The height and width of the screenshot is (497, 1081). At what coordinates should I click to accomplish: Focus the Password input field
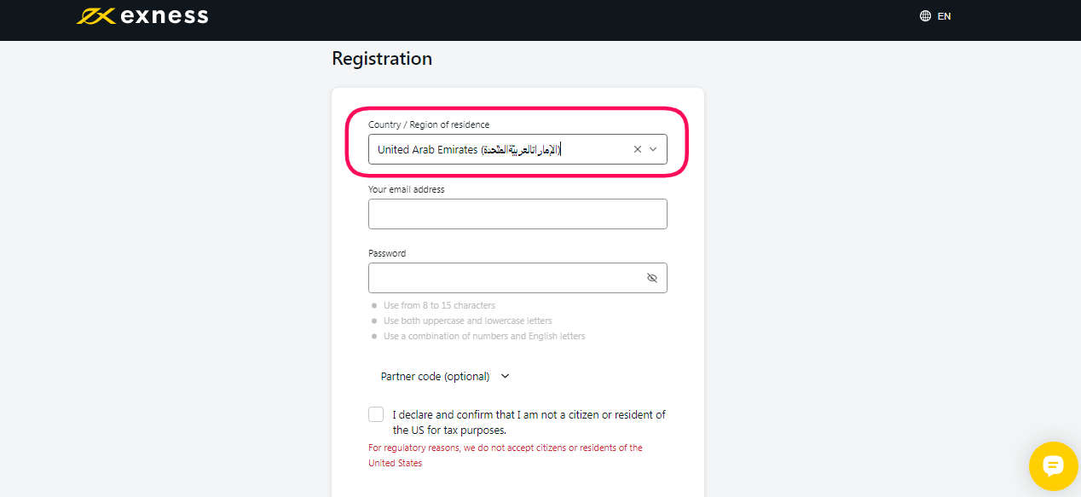(517, 278)
